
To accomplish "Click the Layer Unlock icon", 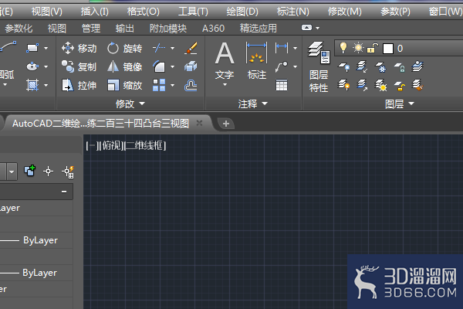I will (400, 86).
